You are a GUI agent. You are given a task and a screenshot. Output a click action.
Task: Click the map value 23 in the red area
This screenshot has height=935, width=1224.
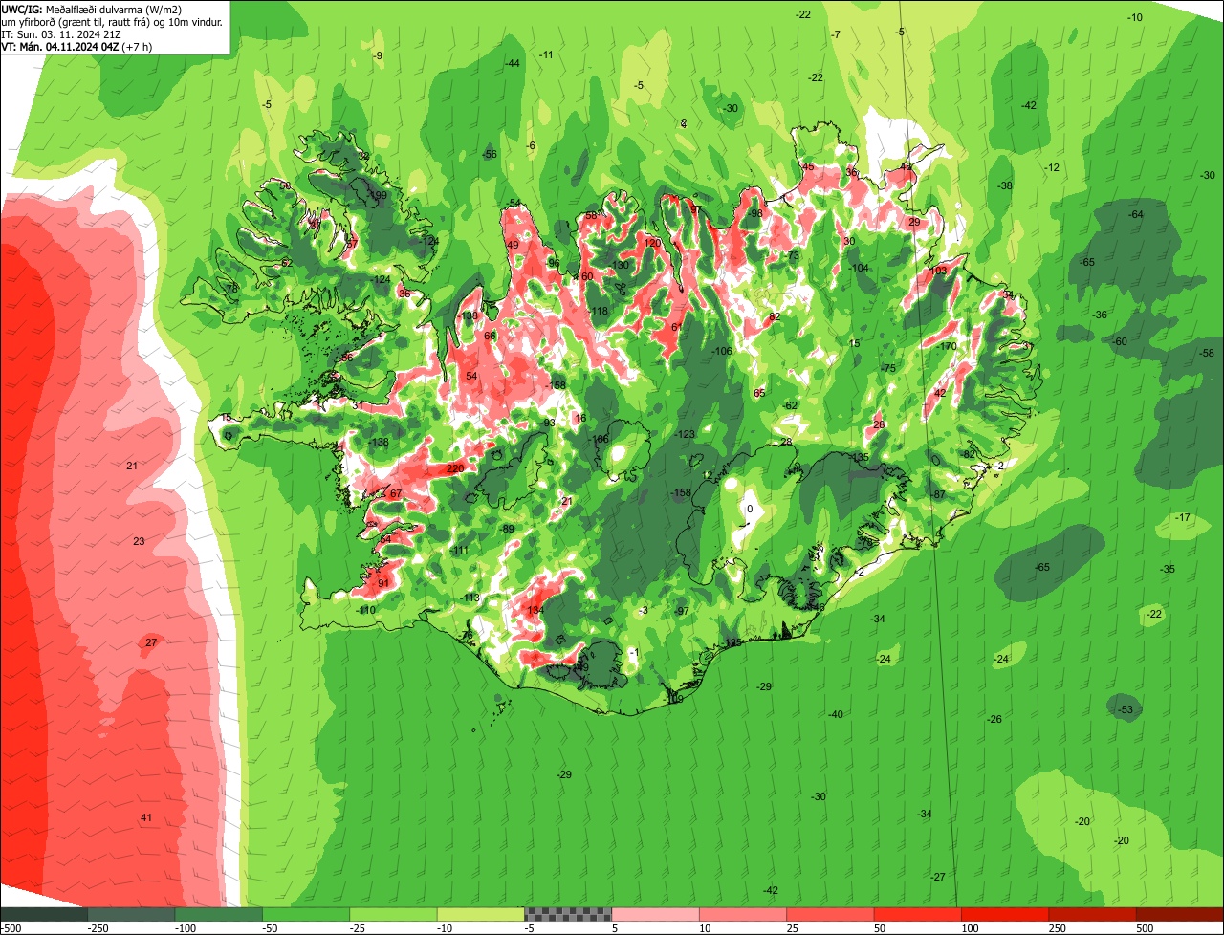(139, 541)
